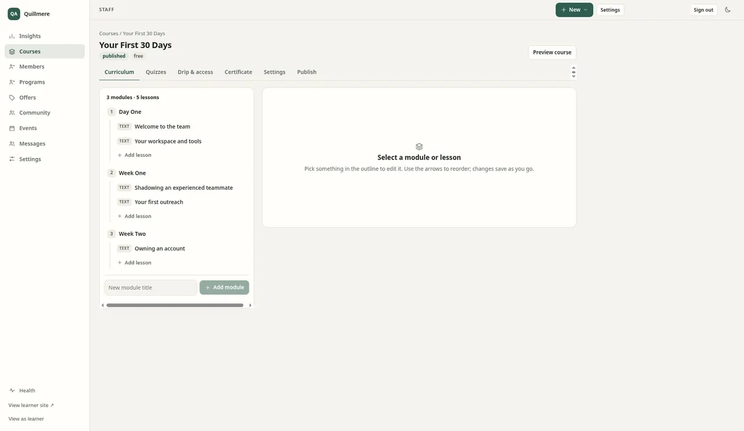Click Add lesson under Day One
744x431 pixels.
coord(134,155)
